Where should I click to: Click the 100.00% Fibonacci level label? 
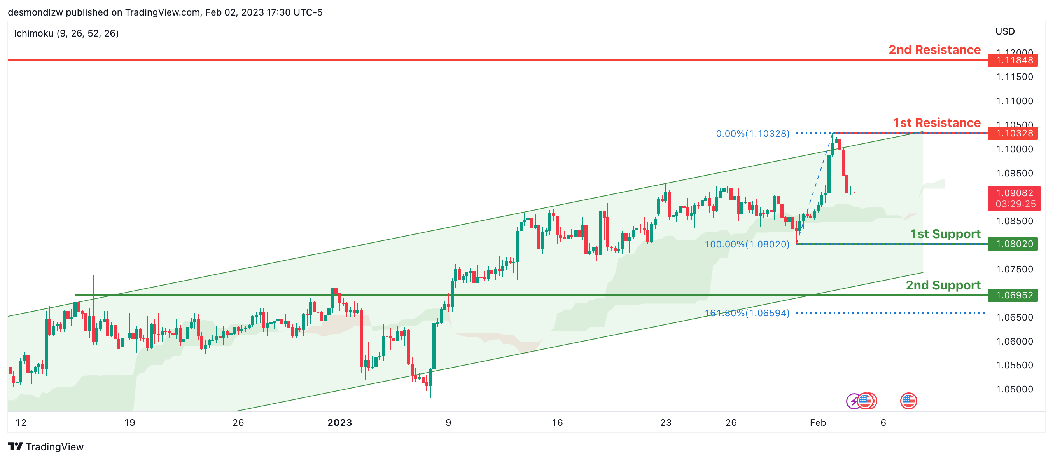[x=747, y=244]
